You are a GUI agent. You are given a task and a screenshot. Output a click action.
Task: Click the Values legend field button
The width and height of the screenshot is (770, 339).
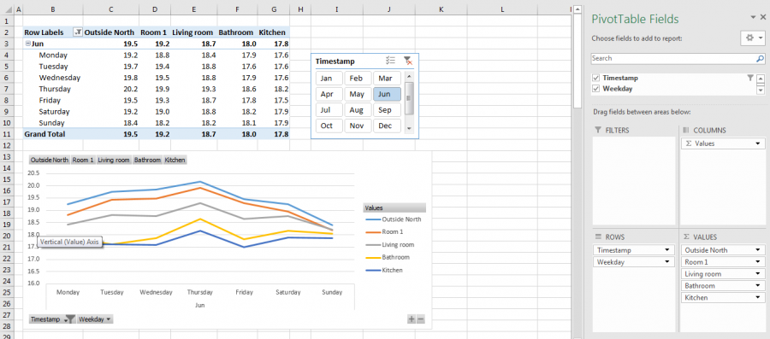[x=394, y=207]
